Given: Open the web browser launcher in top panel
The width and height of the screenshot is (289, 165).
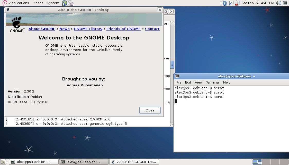Looking at the screenshot, I should (x=64, y=3).
